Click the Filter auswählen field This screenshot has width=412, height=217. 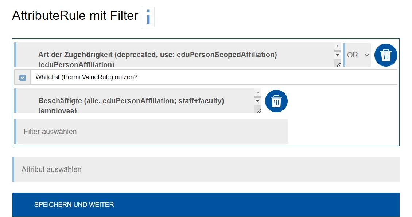point(151,132)
